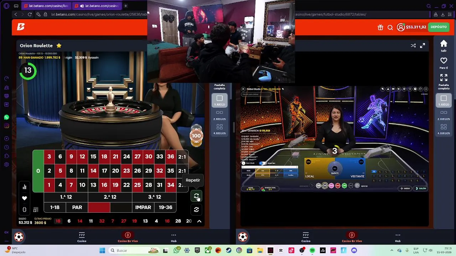The image size is (456, 256).
Task: Click soccer ball icon in left bottom bar
Action: 19,237
